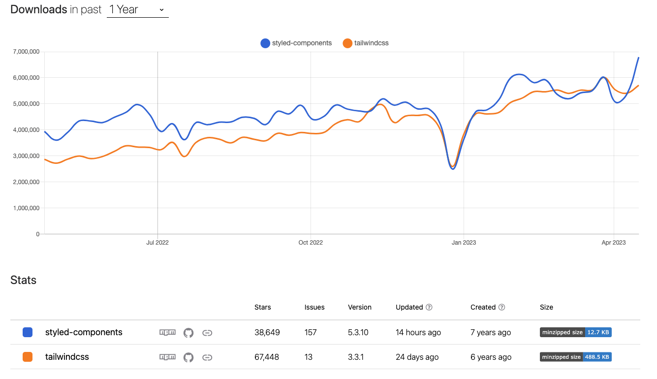
Task: Click the 6 years ago created value
Action: [x=491, y=357]
